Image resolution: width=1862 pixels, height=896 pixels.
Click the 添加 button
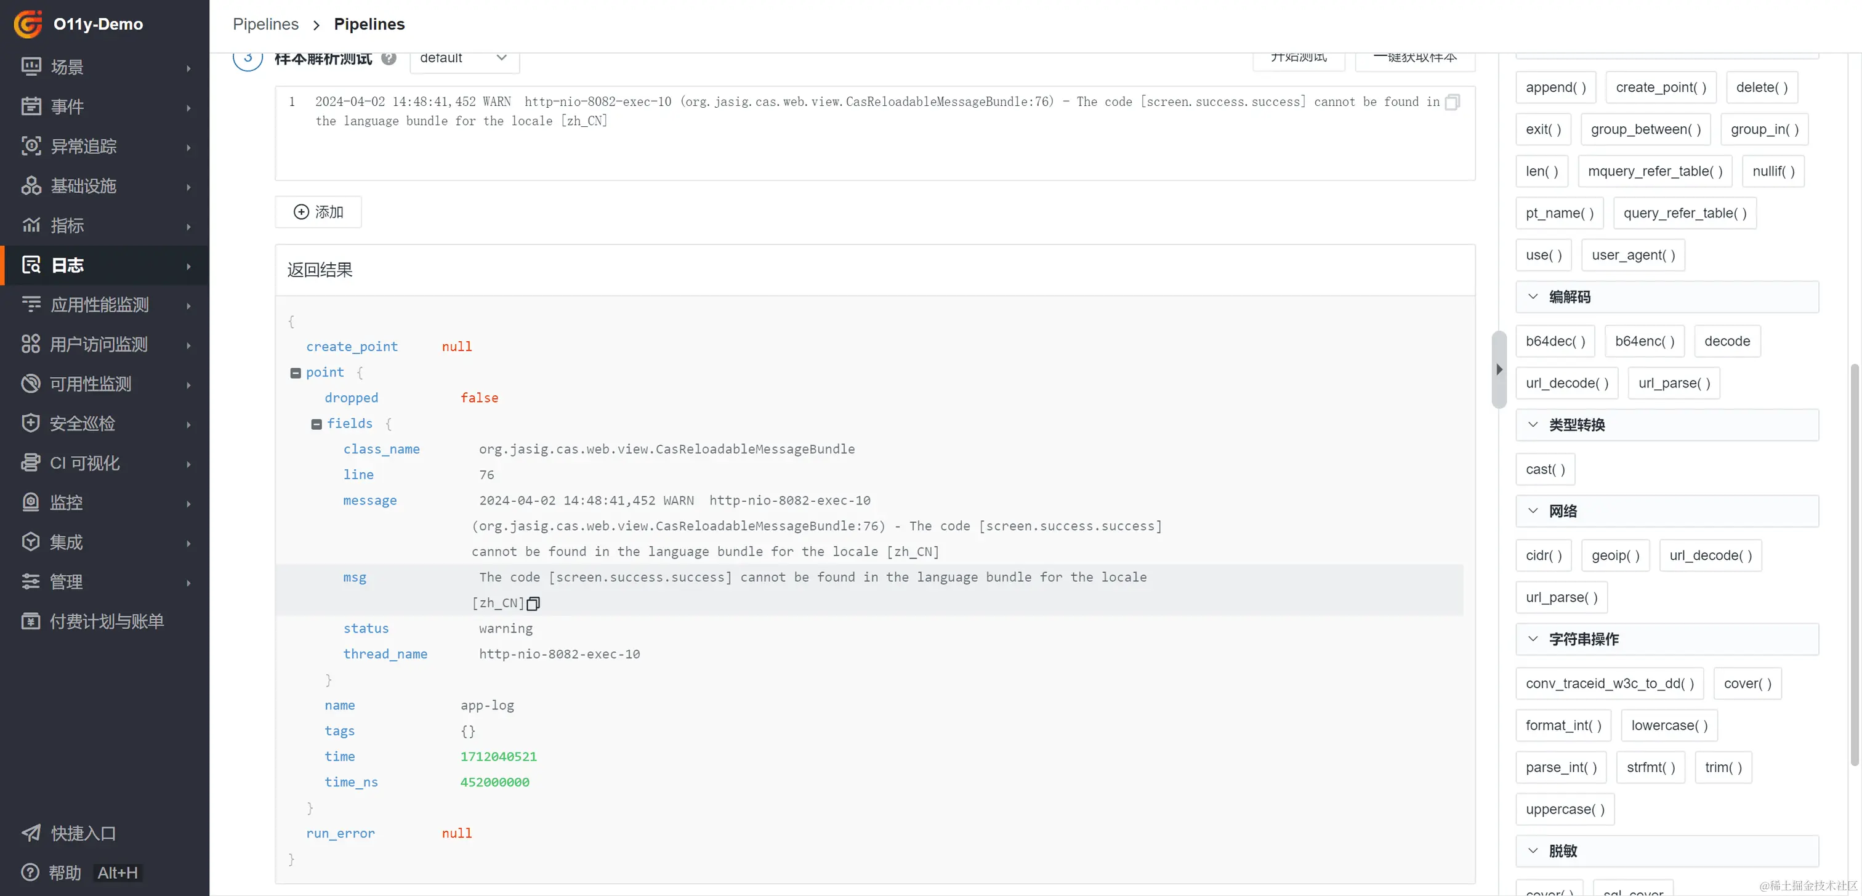pyautogui.click(x=318, y=212)
